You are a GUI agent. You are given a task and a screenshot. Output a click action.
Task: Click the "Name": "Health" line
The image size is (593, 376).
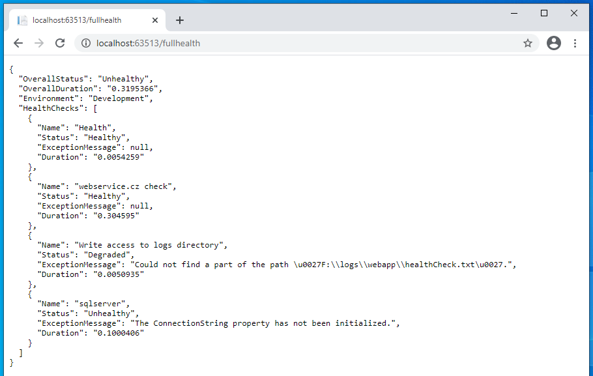pos(76,128)
